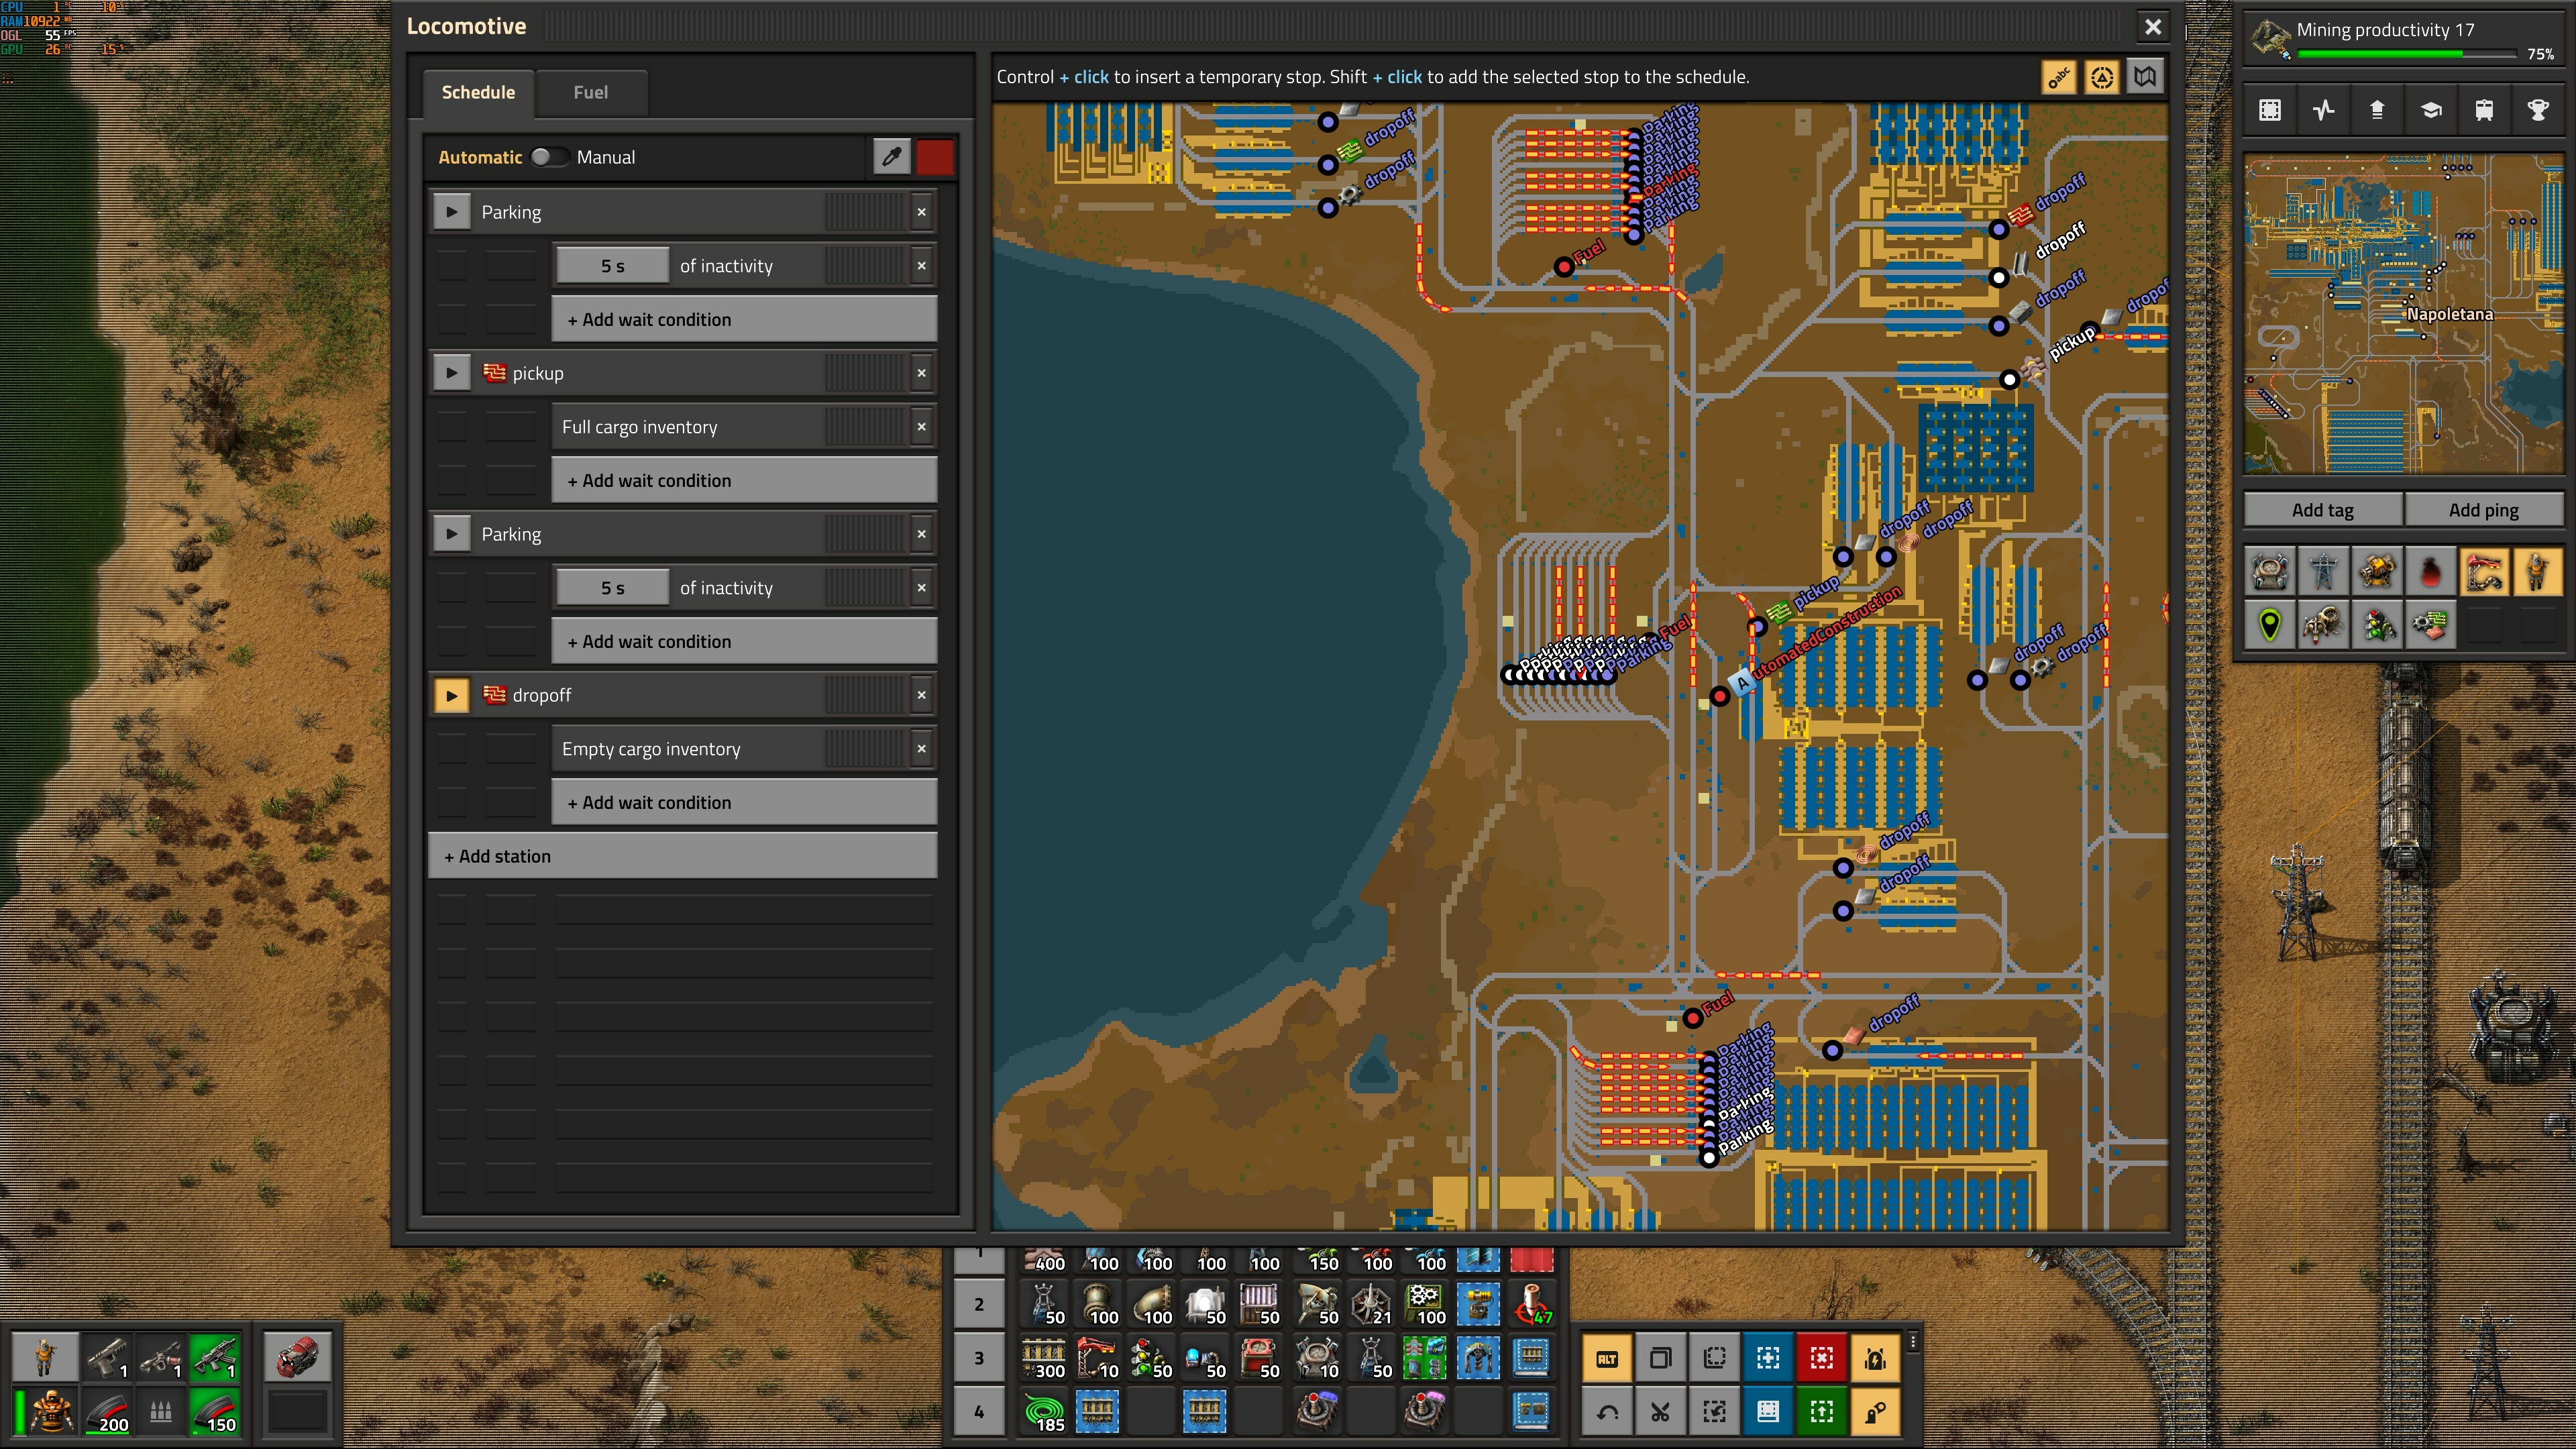Click the scissors cut tool
Image resolution: width=2576 pixels, height=1449 pixels.
[x=1660, y=1411]
